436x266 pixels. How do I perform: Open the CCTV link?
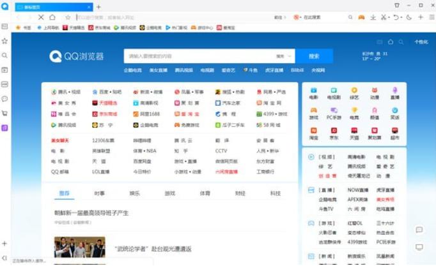pyautogui.click(x=221, y=151)
